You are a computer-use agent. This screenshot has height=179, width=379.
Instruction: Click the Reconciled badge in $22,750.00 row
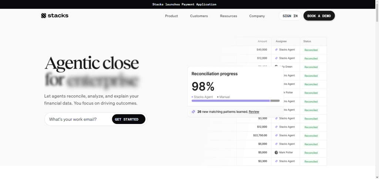[x=311, y=136]
